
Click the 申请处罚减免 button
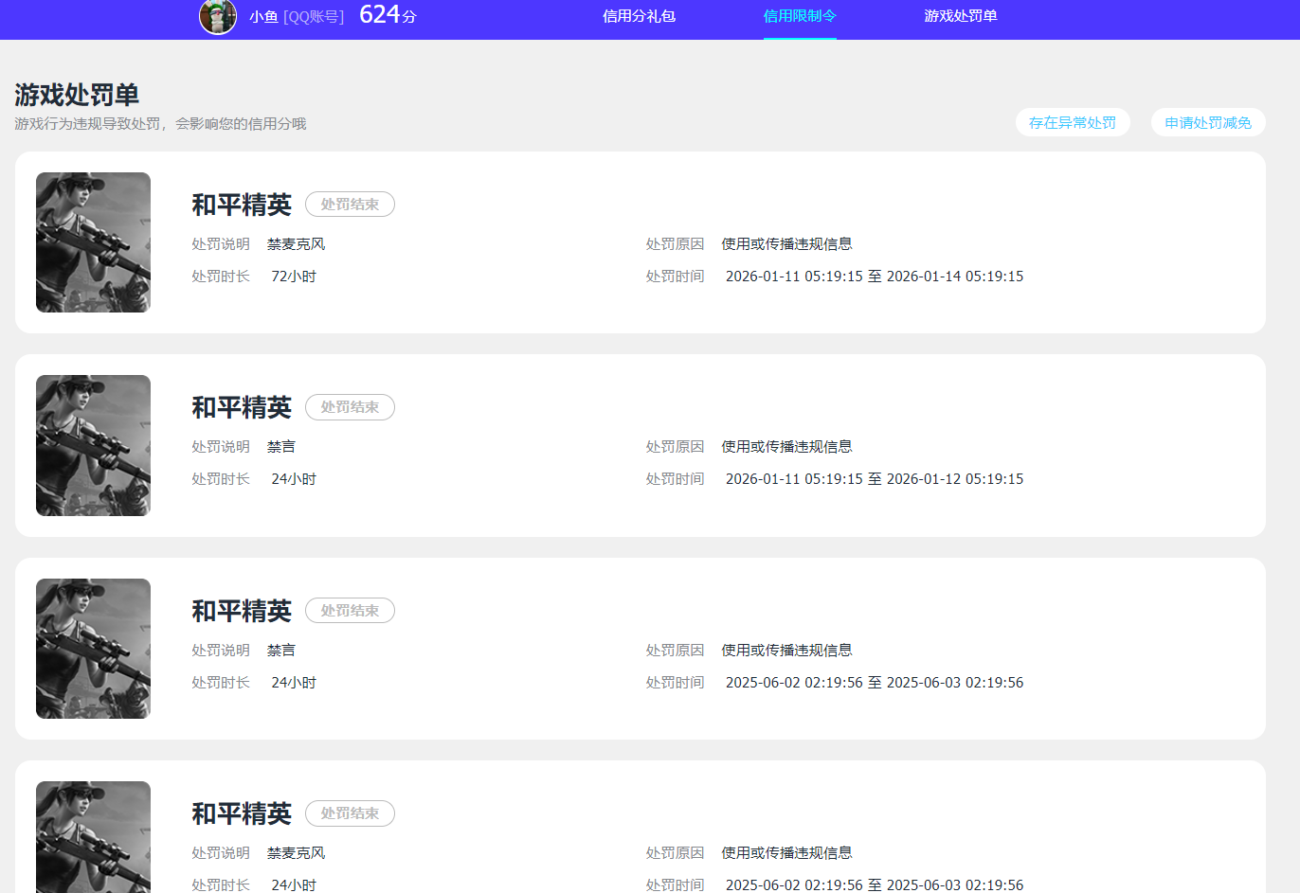coord(1207,122)
